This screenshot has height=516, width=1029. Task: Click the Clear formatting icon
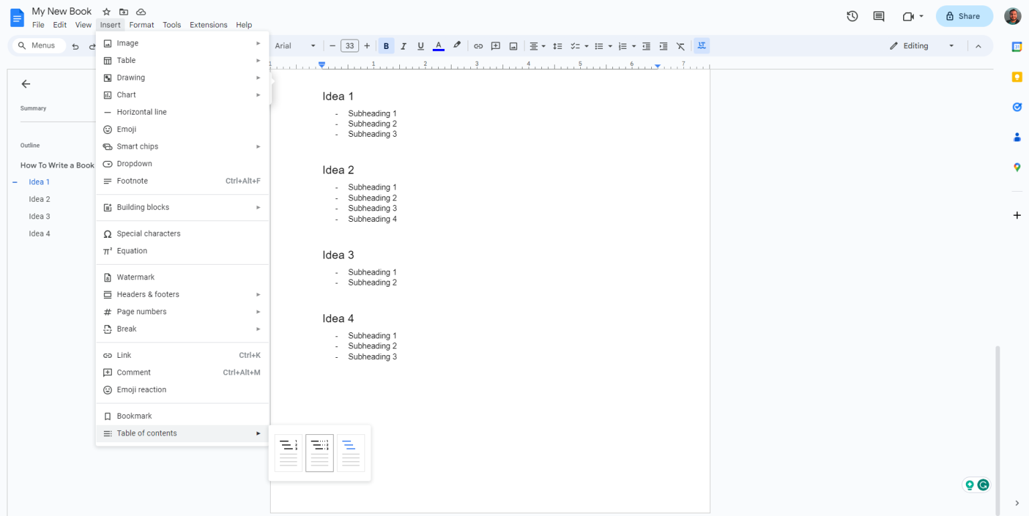[681, 46]
